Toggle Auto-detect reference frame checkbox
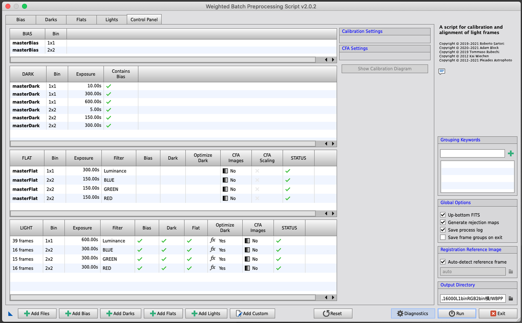The image size is (522, 323). coord(443,262)
